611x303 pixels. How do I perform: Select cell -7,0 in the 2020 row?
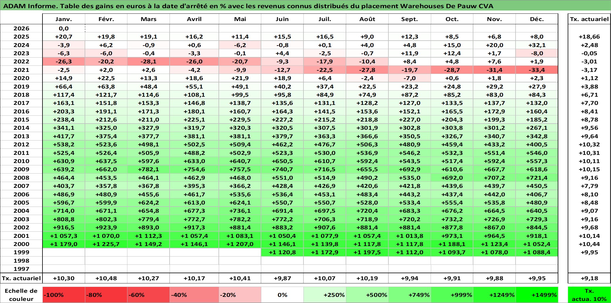[409, 78]
